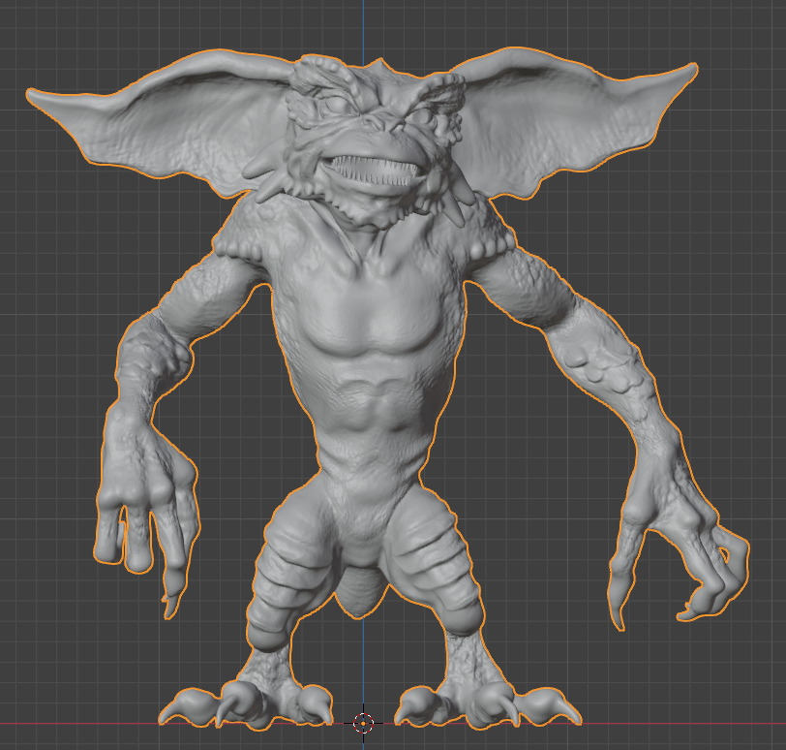Click the 3D cursor crosshair at the origin
Image resolution: width=786 pixels, height=750 pixels.
point(363,723)
